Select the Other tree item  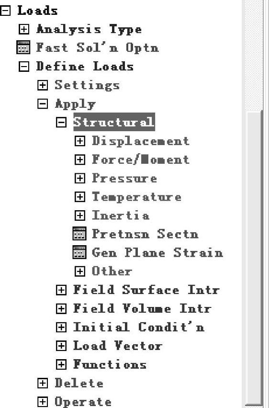pyautogui.click(x=112, y=272)
